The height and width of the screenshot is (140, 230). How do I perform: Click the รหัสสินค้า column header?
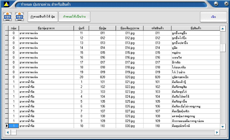pyautogui.click(x=157, y=28)
